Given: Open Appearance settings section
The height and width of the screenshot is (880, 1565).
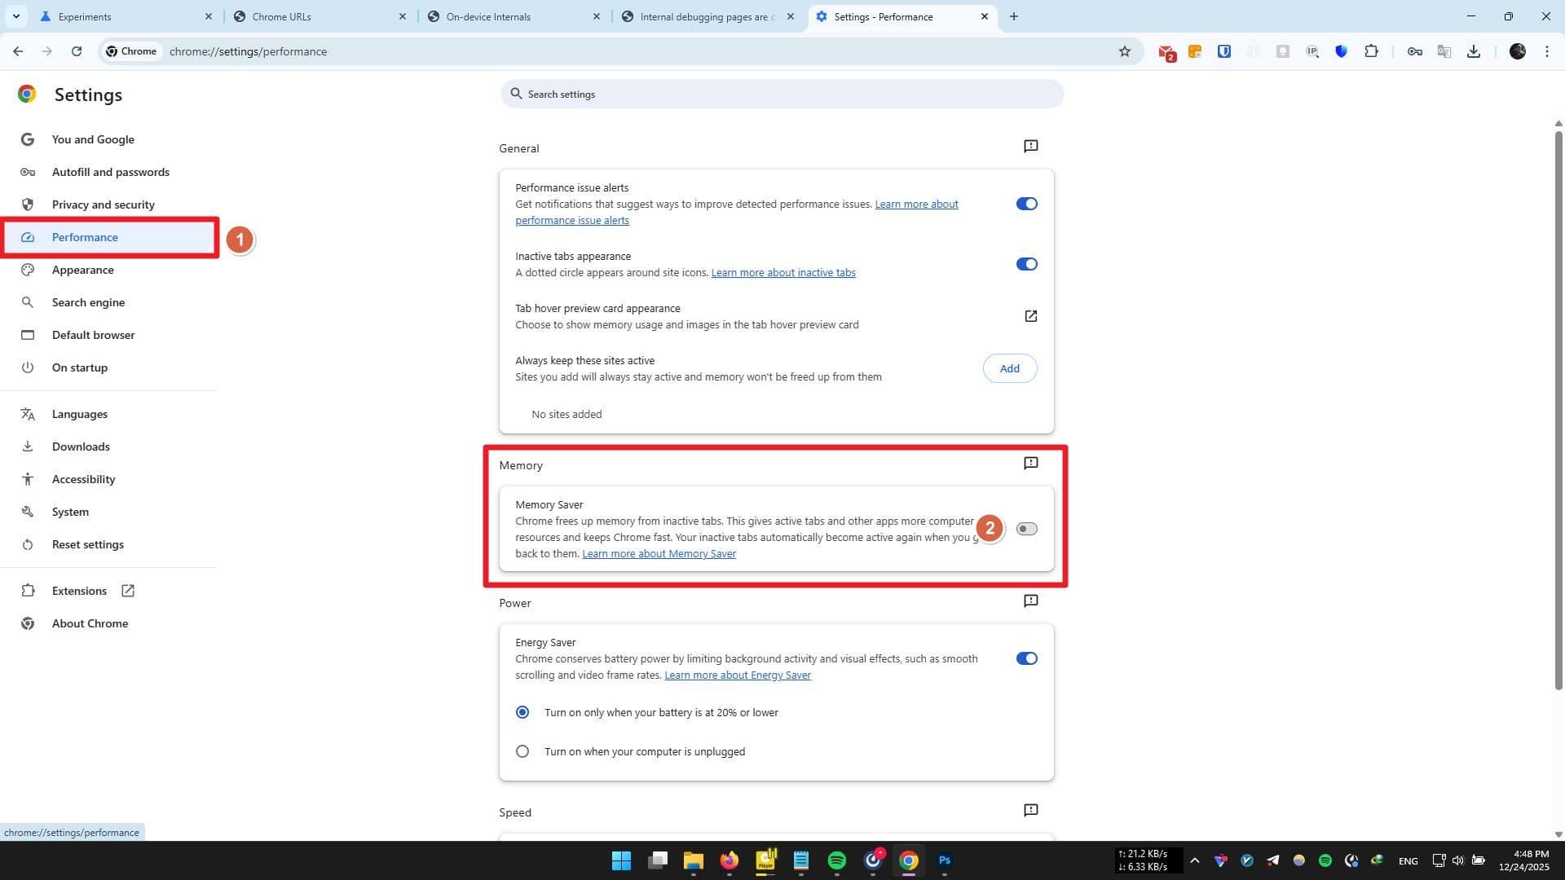Looking at the screenshot, I should [82, 270].
